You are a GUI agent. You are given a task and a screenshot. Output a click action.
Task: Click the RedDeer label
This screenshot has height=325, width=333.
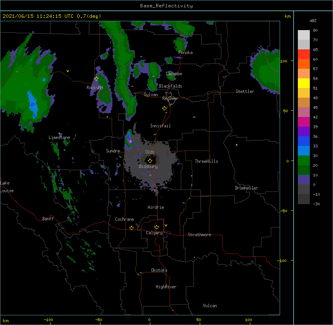click(x=170, y=98)
